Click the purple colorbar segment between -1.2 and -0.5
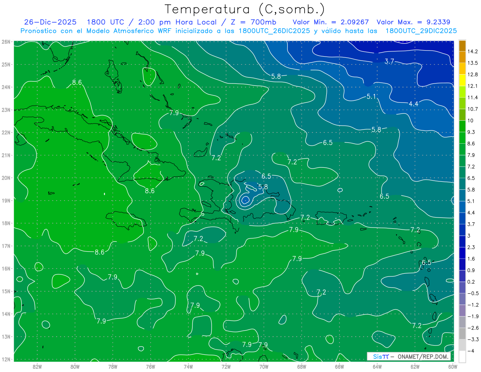 [x=462, y=299]
